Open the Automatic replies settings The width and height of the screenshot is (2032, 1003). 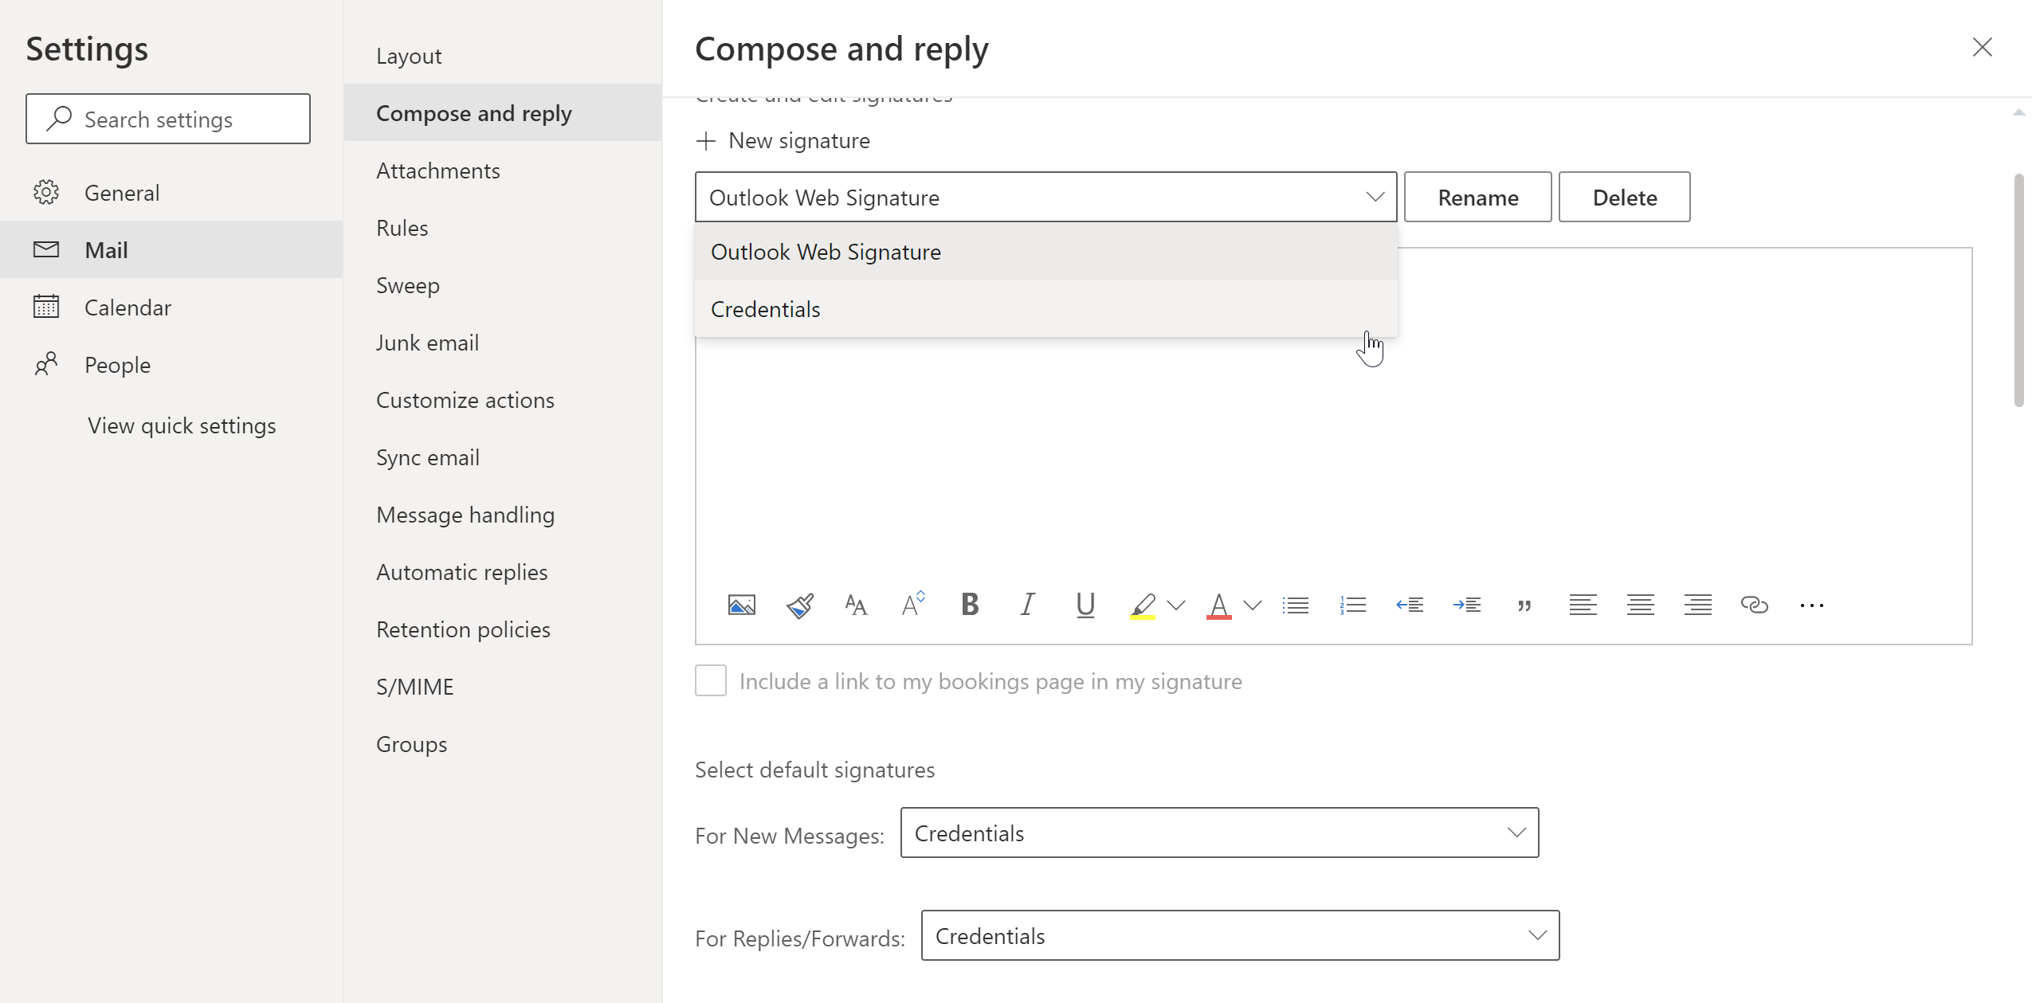pos(461,572)
